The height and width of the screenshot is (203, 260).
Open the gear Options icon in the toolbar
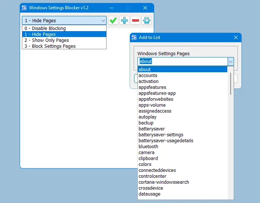click(x=147, y=20)
